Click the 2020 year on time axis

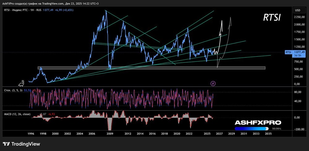tap(177, 133)
